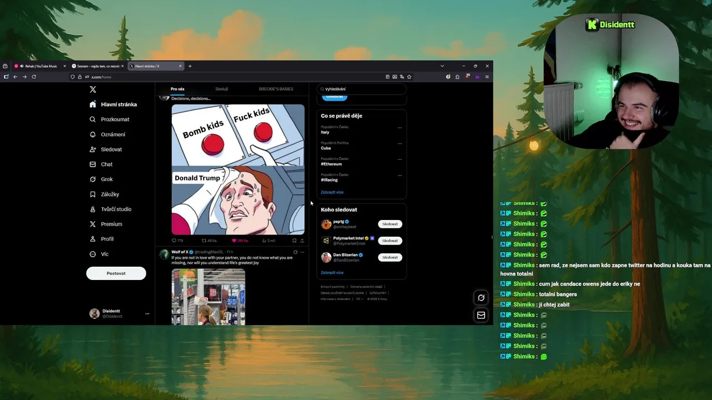The width and height of the screenshot is (712, 400).
Task: Open the floating Grok button
Action: coord(481,298)
